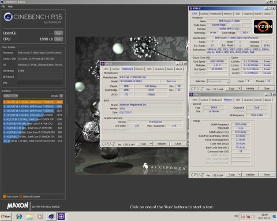The height and width of the screenshot is (221, 277).
Task: Click the taskbar clock showing 10:09
Action: click(265, 216)
